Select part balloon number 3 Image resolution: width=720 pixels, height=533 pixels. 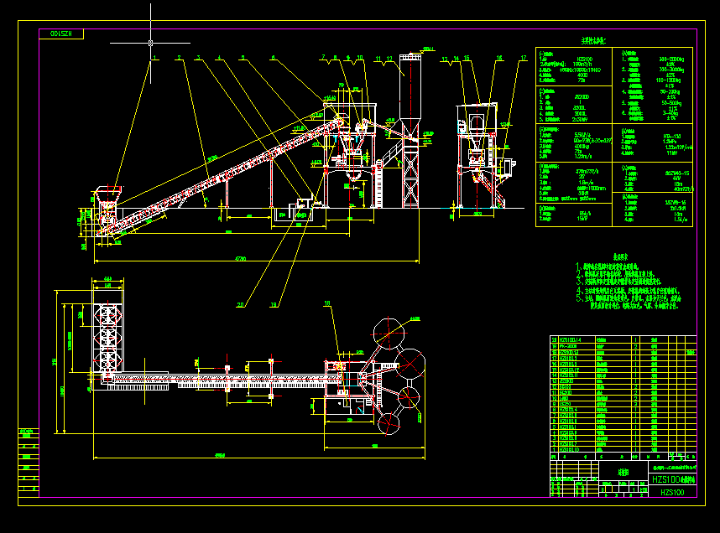point(199,58)
